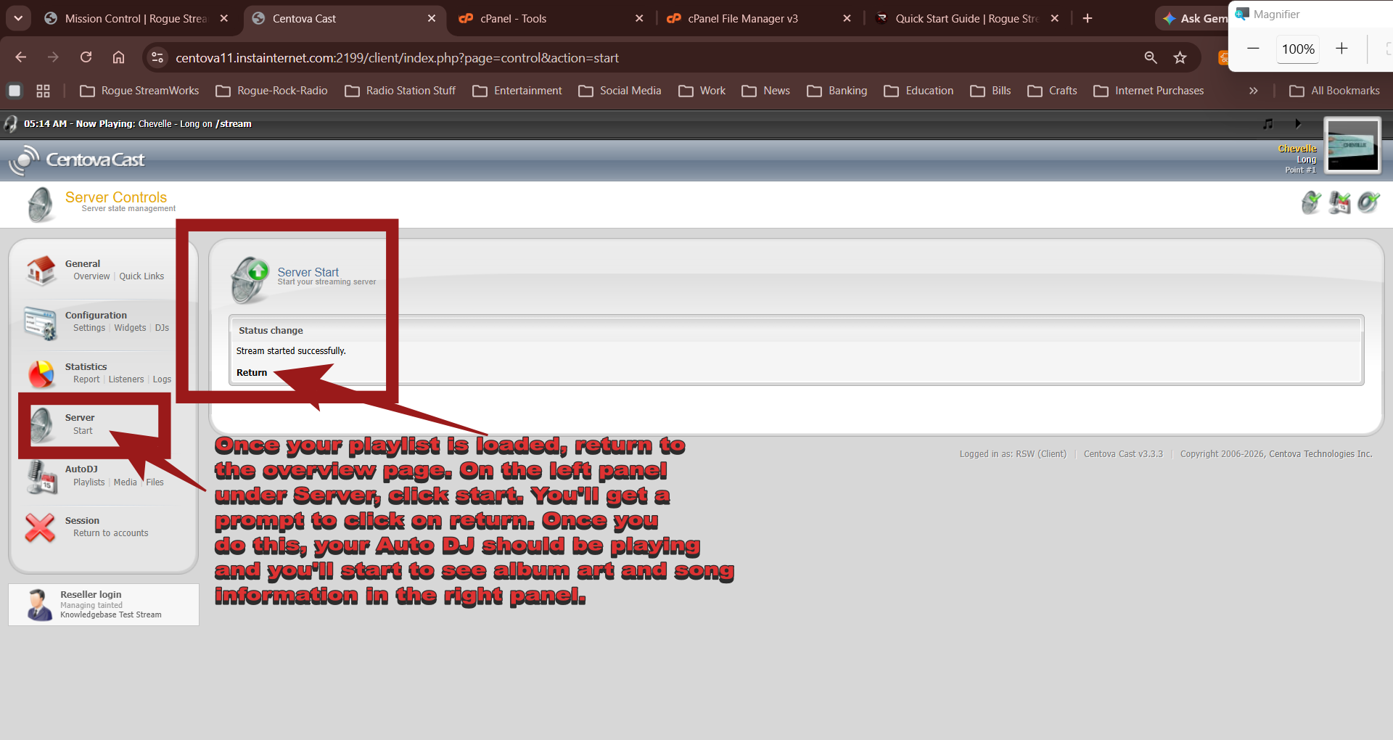
Task: Click the Server Start satellite icon
Action: pos(250,279)
